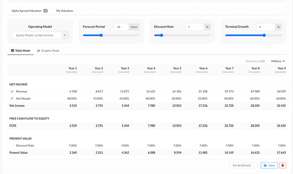Switch to the Alpha Spread Valuation tab
293x174 pixels.
[27, 11]
